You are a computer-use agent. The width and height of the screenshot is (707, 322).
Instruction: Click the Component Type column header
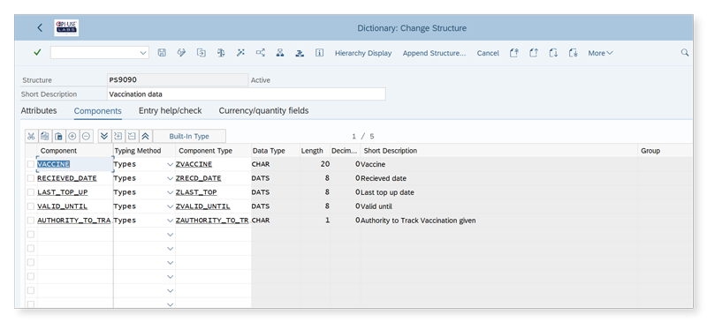(206, 151)
